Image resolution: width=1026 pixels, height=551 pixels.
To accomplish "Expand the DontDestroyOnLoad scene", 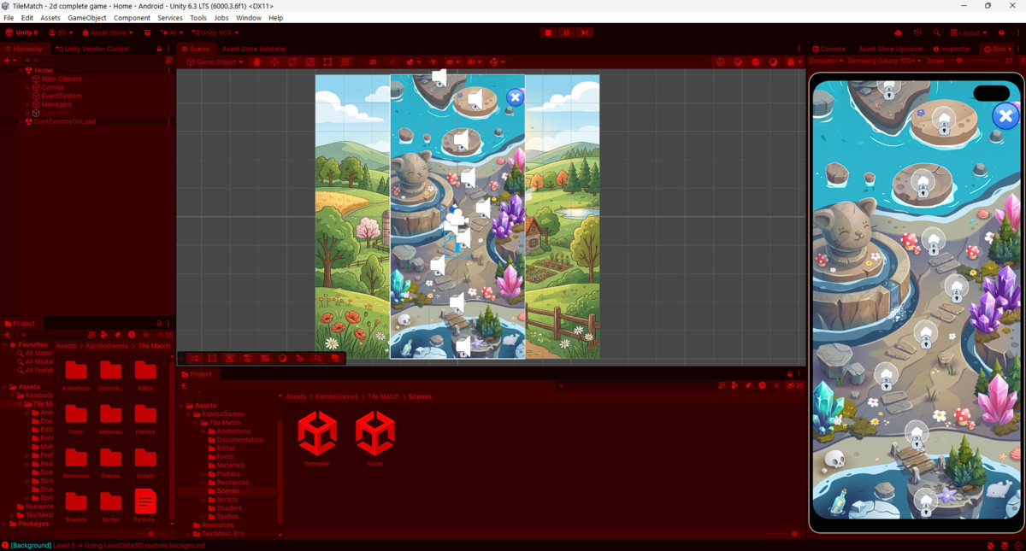I will 20,121.
